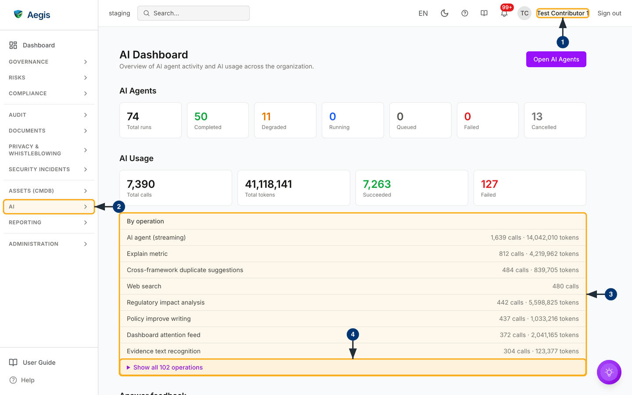Click Sign out

[x=609, y=13]
